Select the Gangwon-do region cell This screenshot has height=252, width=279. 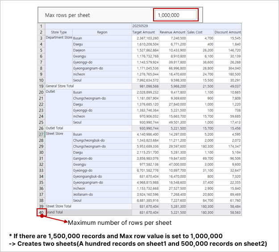(x=102, y=158)
